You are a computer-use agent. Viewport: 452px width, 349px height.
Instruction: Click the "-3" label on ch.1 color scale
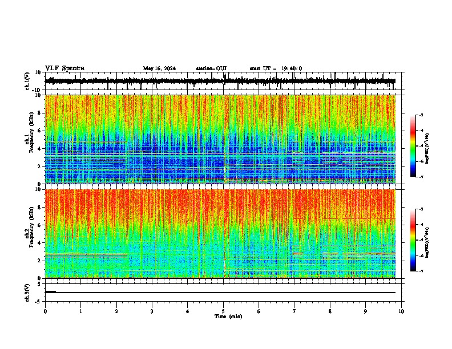[x=421, y=115]
